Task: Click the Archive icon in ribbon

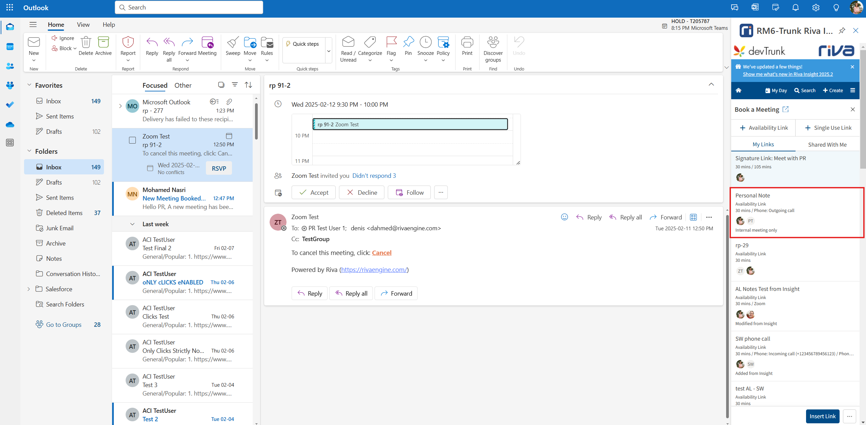Action: [103, 42]
